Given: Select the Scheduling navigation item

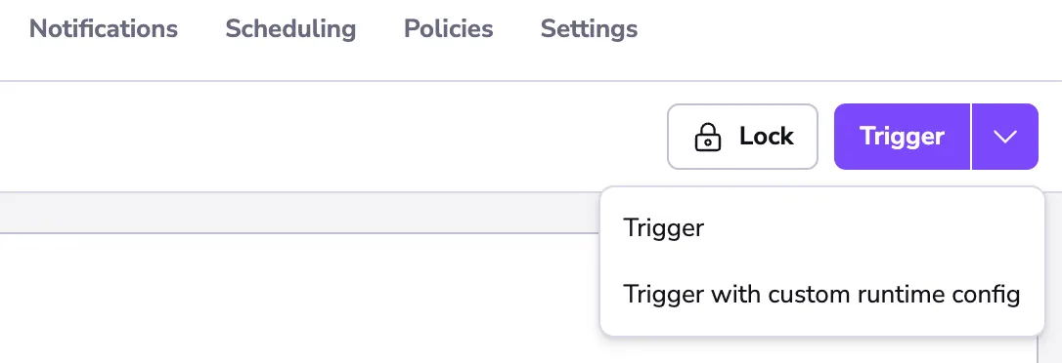Looking at the screenshot, I should 290,28.
